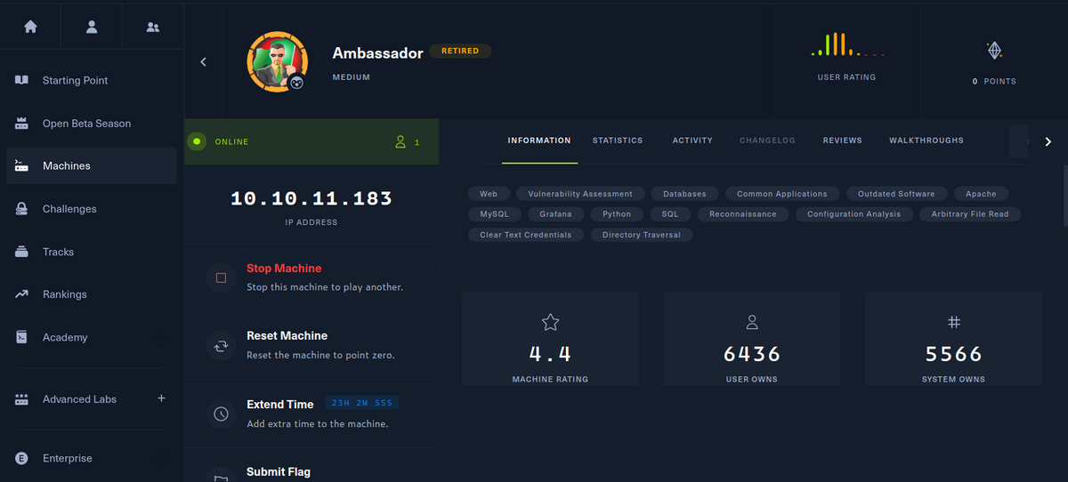Select the Directory Traversal tag
Image resolution: width=1068 pixels, height=482 pixels.
coord(642,235)
